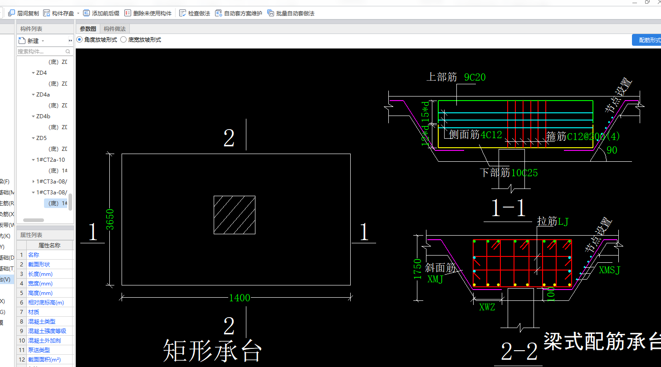The image size is (661, 367).
Task: Click the green XMSJ parameter
Action: pos(609,270)
